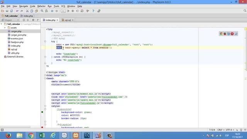Image resolution: width=247 pixels, height=139 pixels.
Task: Click the full_calendar breadcrumb
Action: pos(10,16)
